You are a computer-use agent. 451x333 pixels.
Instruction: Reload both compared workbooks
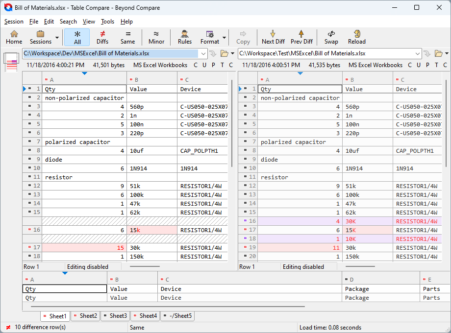click(357, 37)
